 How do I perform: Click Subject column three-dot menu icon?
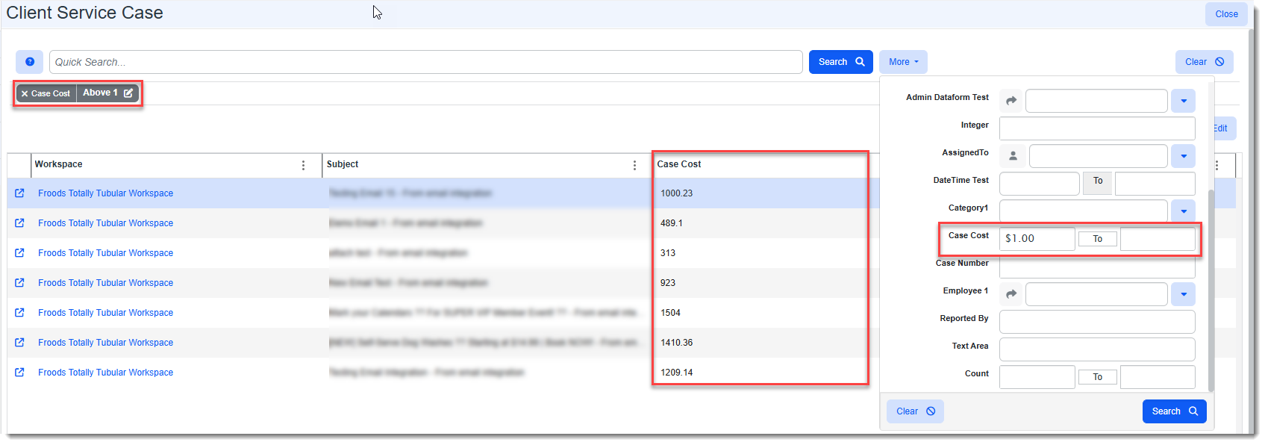click(634, 165)
